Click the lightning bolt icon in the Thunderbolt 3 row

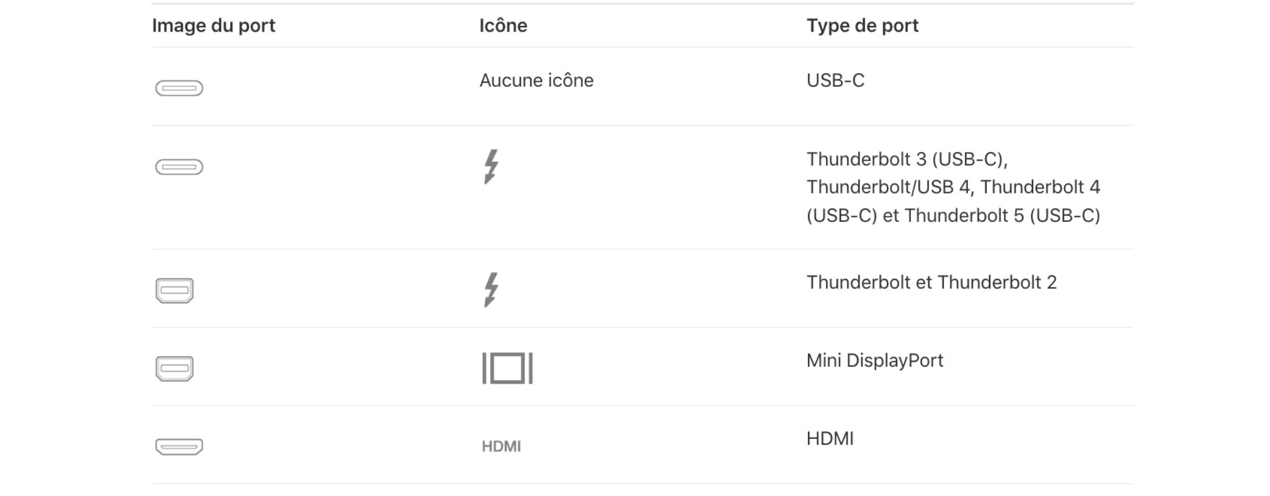491,166
